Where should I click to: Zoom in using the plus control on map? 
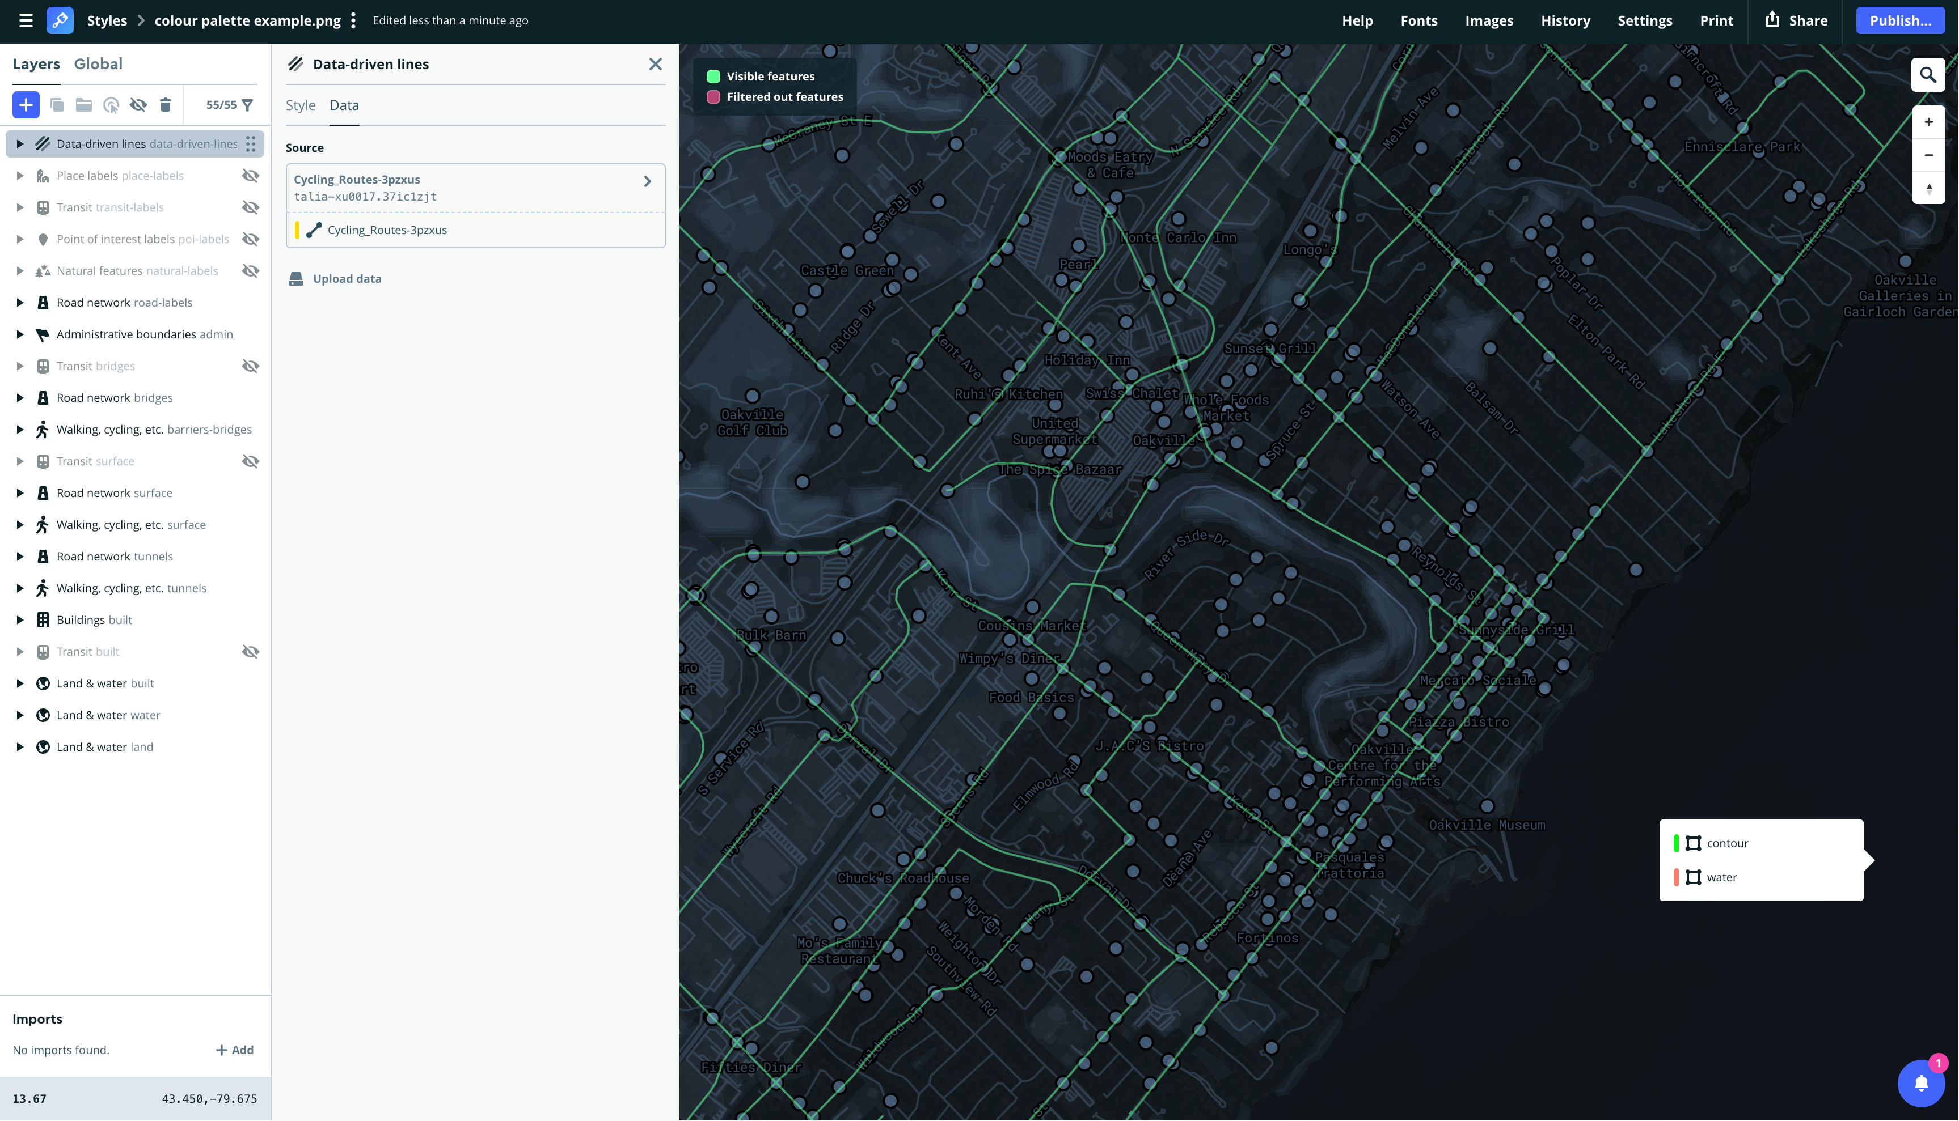click(x=1929, y=122)
